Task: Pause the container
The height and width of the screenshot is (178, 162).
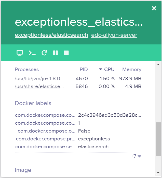Action: pyautogui.click(x=56, y=53)
